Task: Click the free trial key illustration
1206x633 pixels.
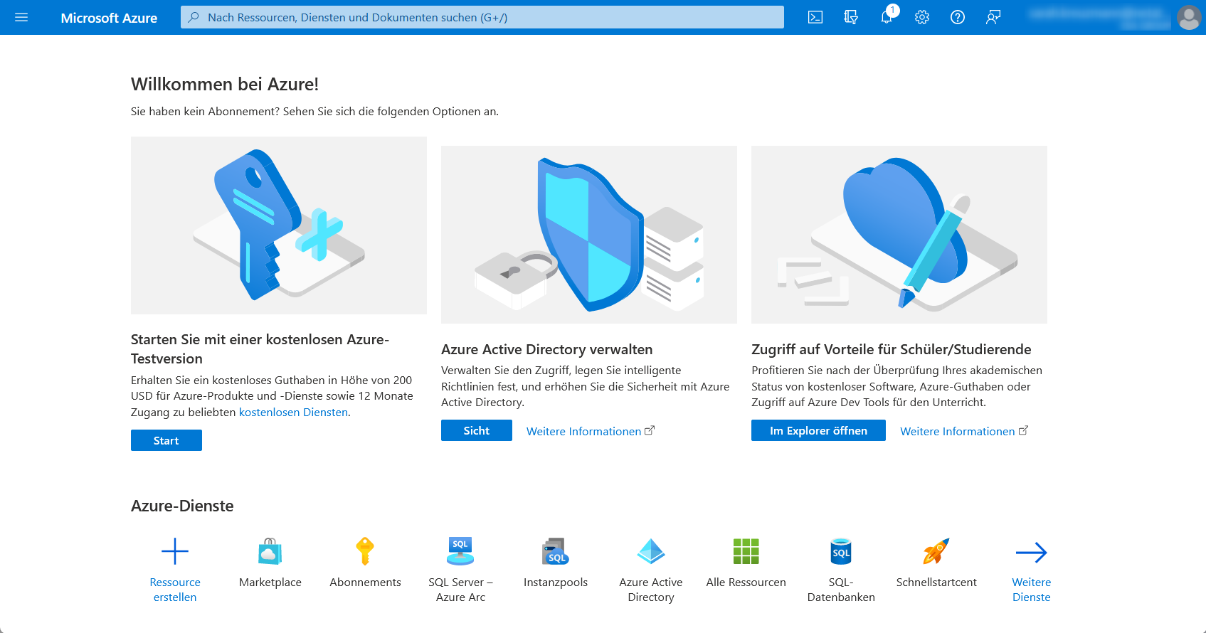Action: tap(279, 225)
